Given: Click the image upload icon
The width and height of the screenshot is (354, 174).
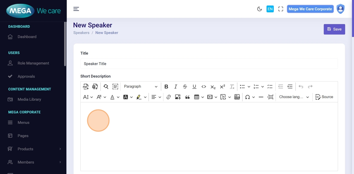Looking at the screenshot, I should click(178, 97).
